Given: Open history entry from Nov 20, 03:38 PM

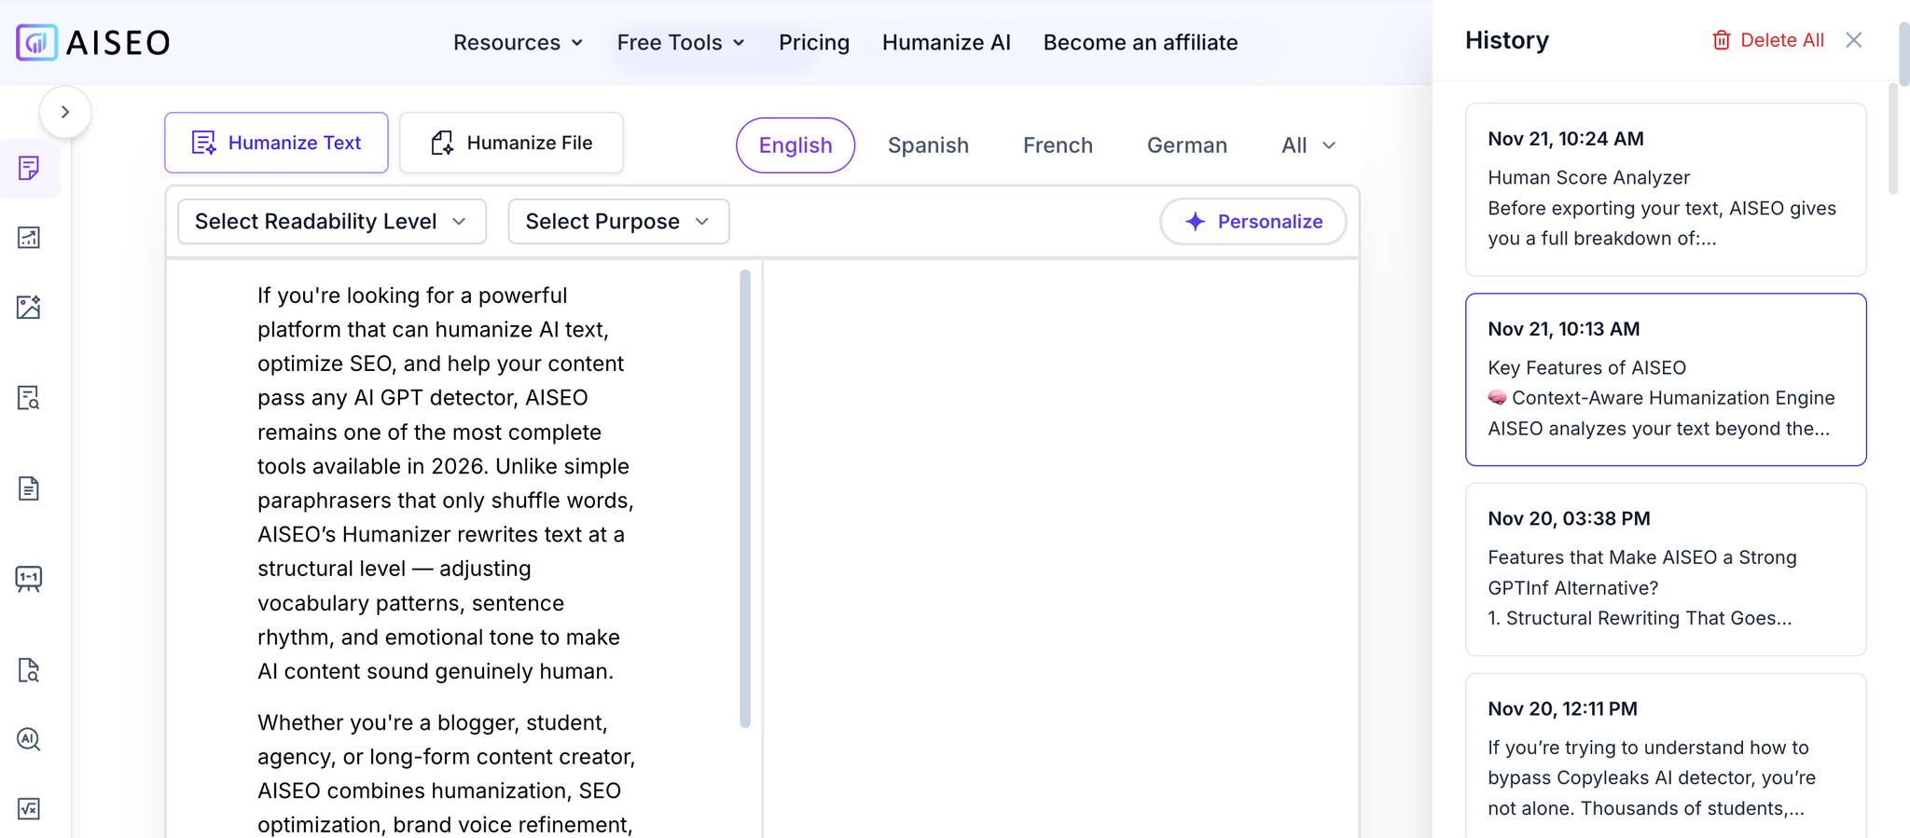Looking at the screenshot, I should click(x=1666, y=570).
